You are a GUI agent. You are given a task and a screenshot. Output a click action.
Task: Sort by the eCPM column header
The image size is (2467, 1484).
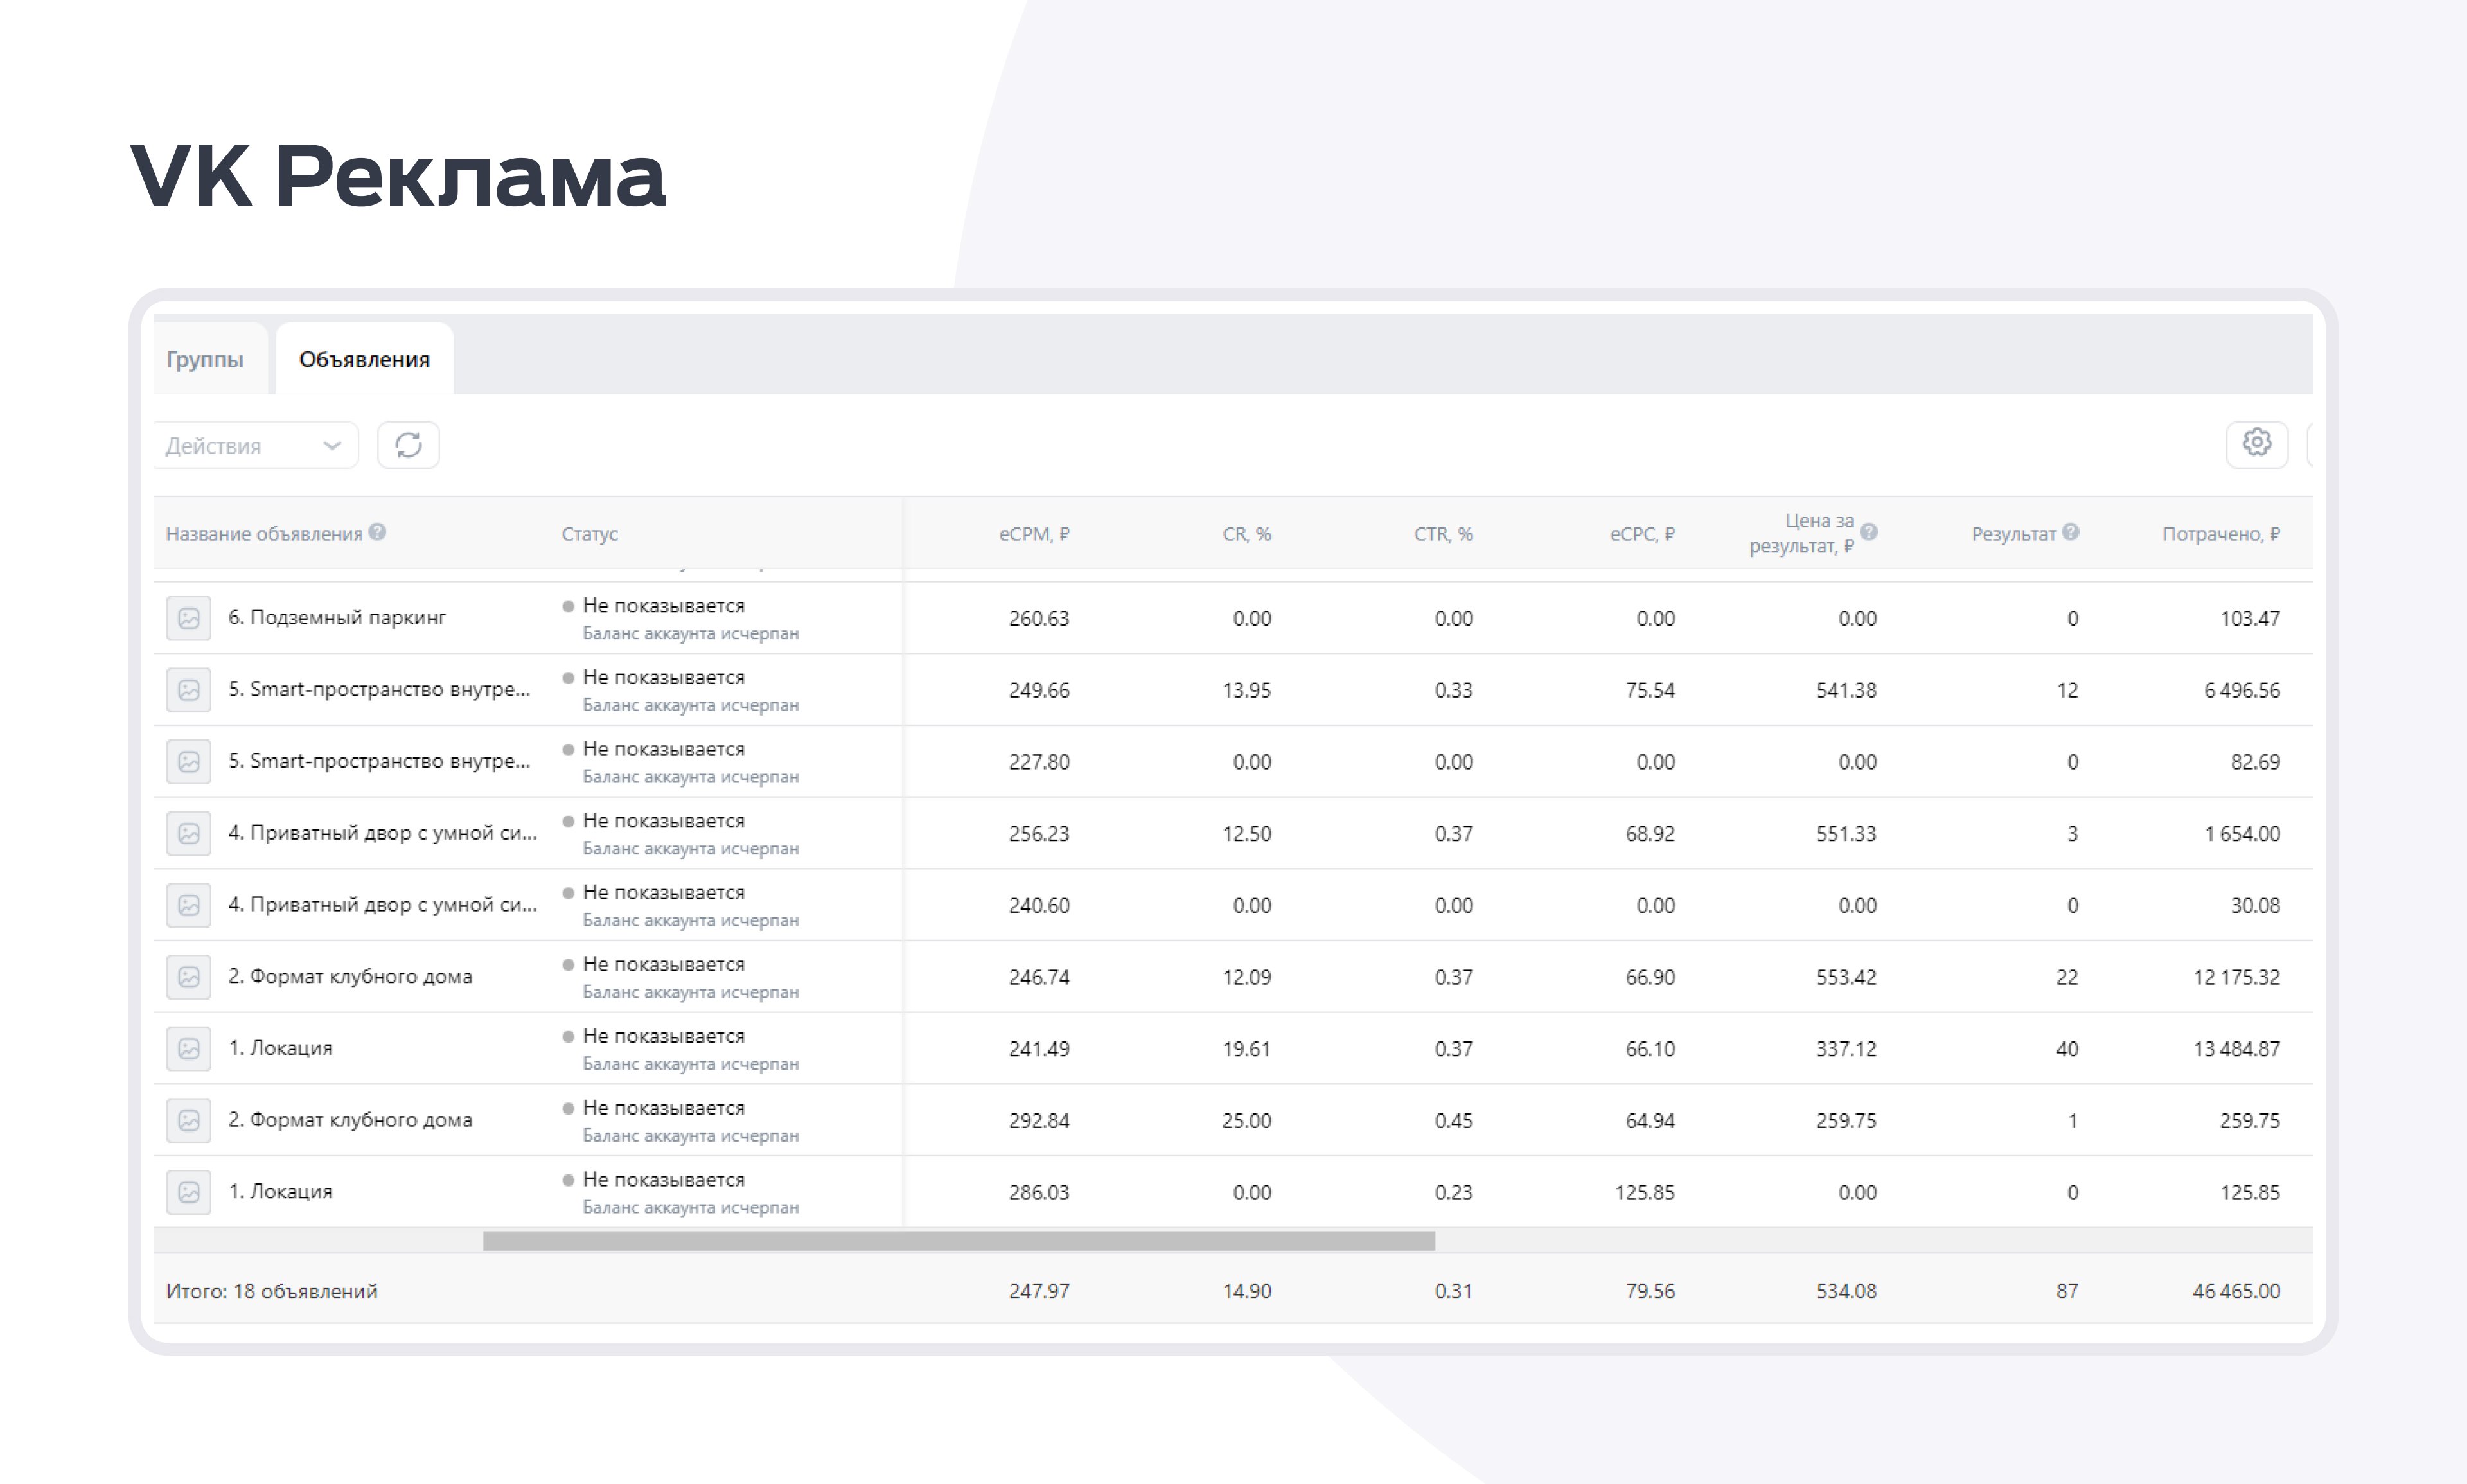click(1034, 534)
